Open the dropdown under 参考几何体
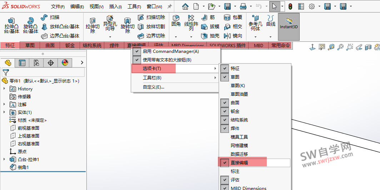The image size is (380, 190). point(255,37)
